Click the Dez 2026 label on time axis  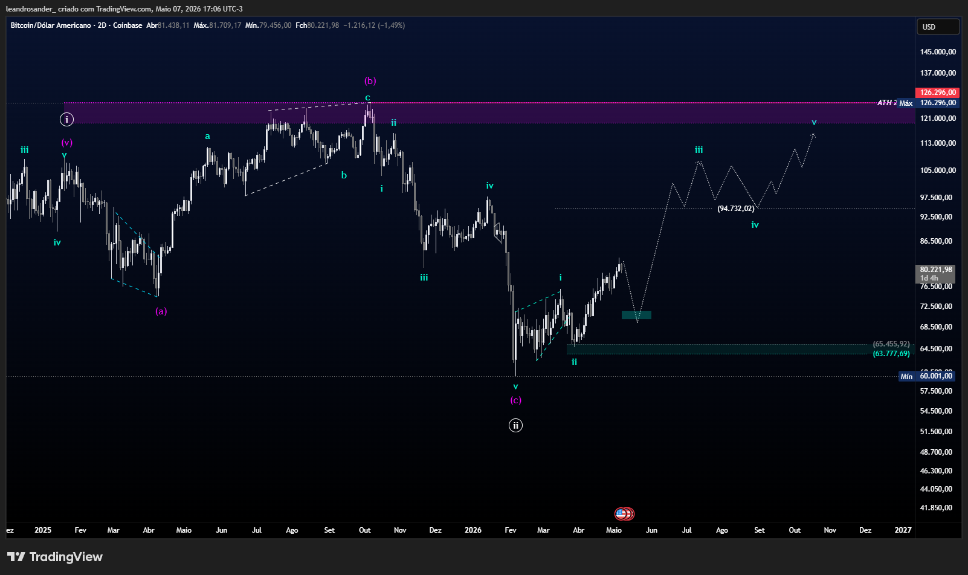pos(865,530)
